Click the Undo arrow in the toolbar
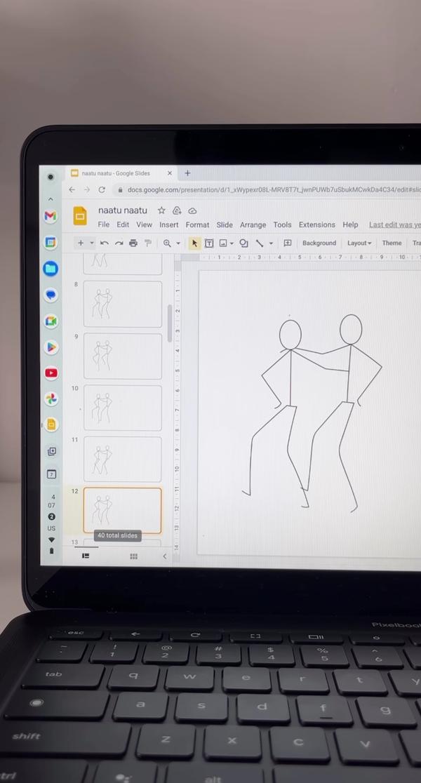This screenshot has height=783, width=421. [105, 243]
